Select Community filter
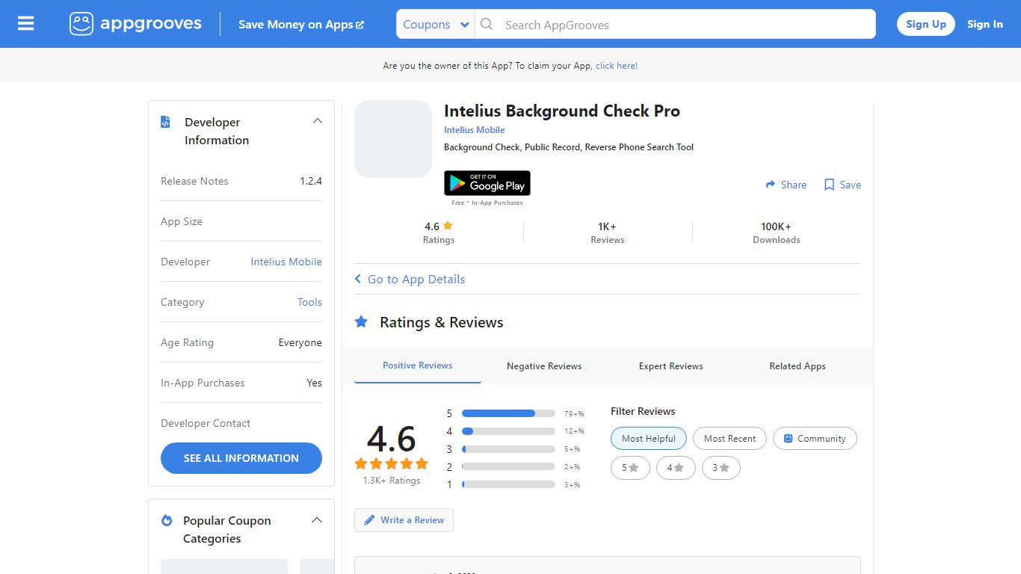1021x574 pixels. 815,439
